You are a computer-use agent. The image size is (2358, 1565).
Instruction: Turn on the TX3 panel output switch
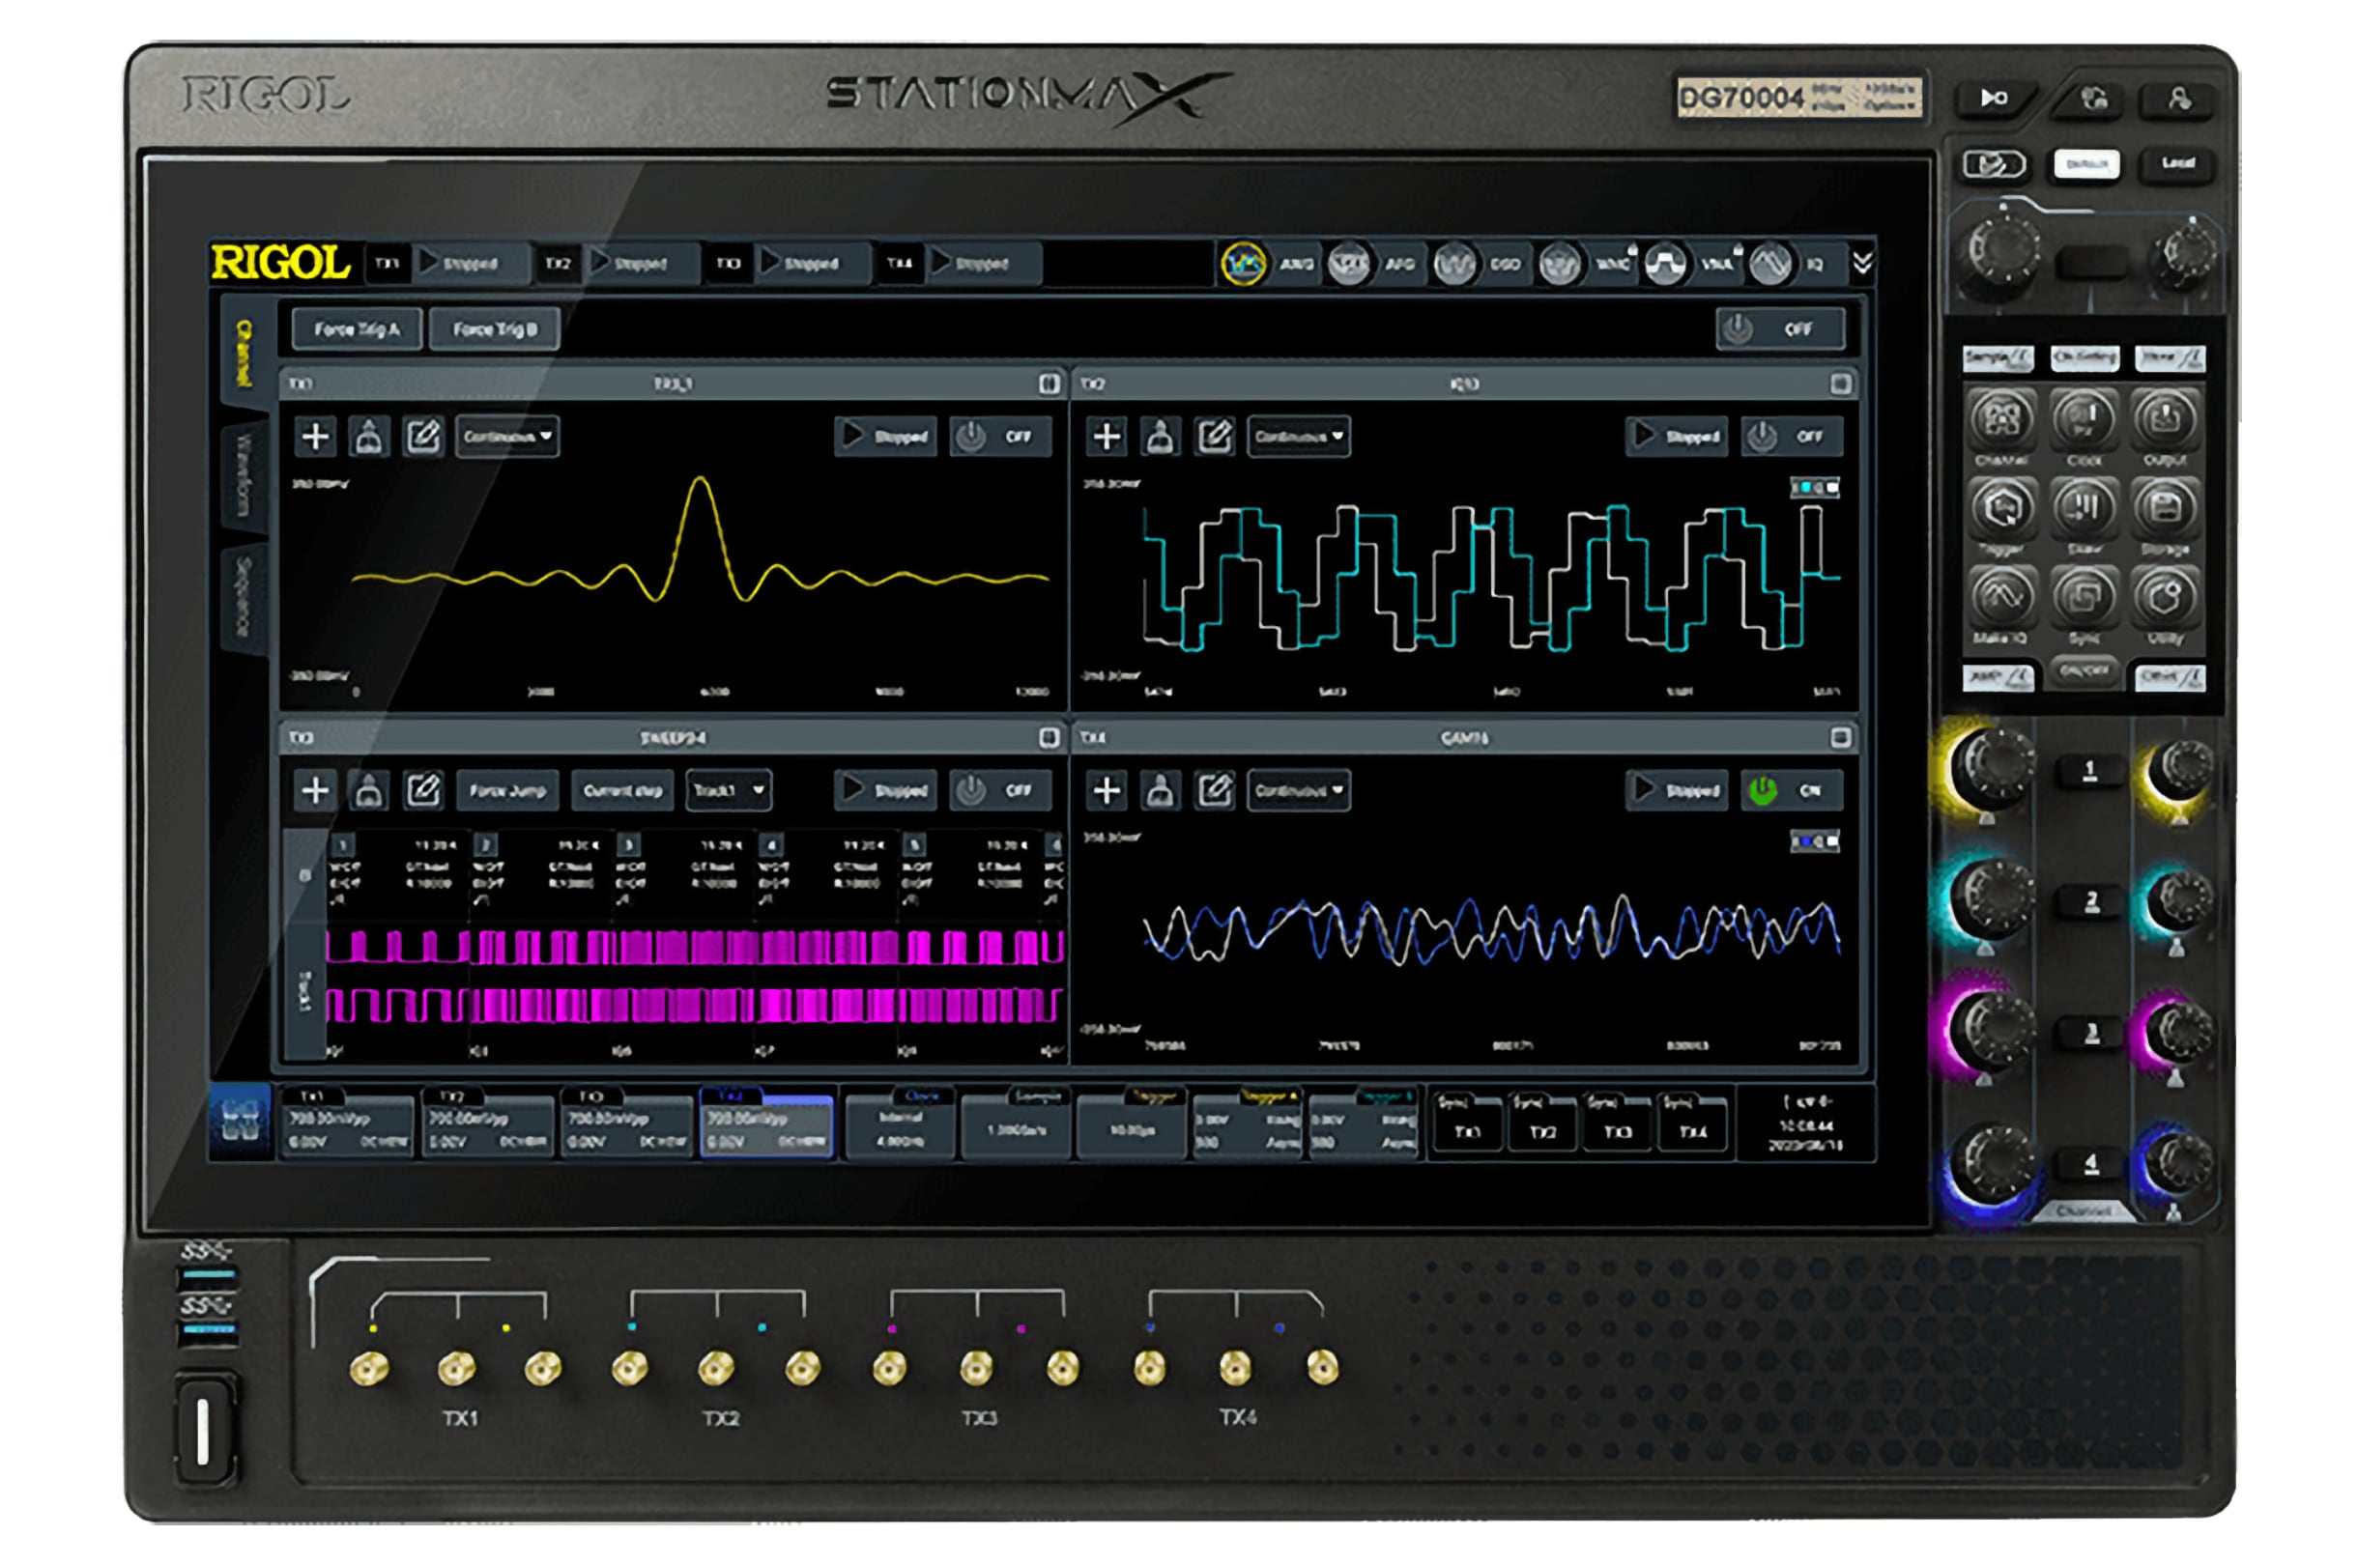pyautogui.click(x=999, y=790)
